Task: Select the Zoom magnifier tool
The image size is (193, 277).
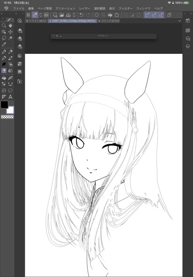Action: click(4, 26)
